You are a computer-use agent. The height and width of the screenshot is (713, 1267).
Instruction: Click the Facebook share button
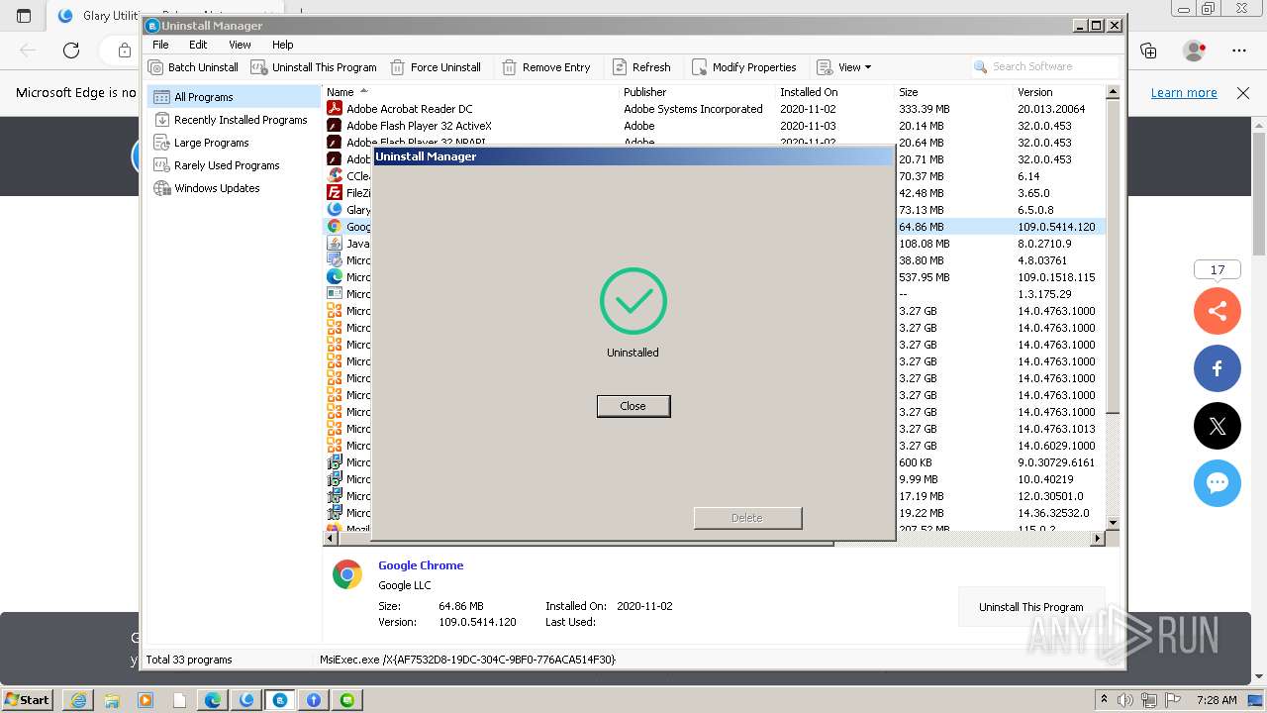coord(1218,368)
